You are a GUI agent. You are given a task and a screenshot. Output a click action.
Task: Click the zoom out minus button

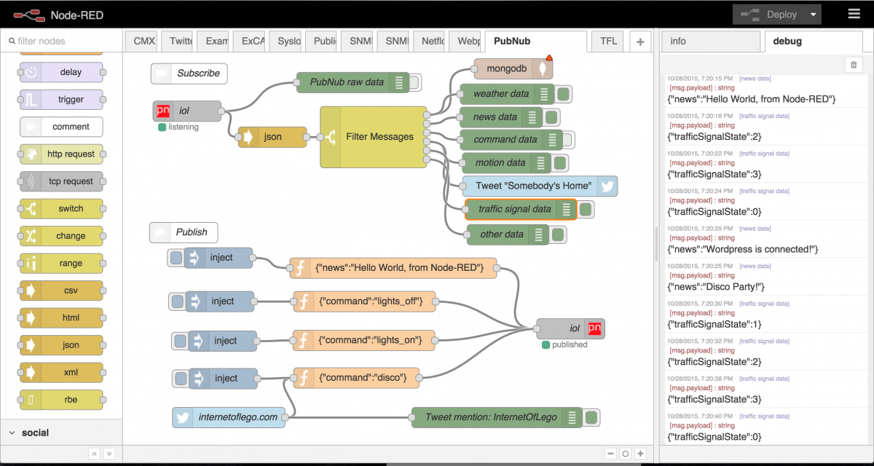(x=610, y=454)
